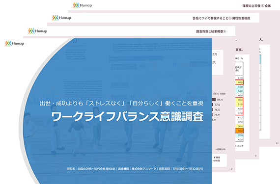Click the table cell 37.8

pyautogui.click(x=239, y=122)
